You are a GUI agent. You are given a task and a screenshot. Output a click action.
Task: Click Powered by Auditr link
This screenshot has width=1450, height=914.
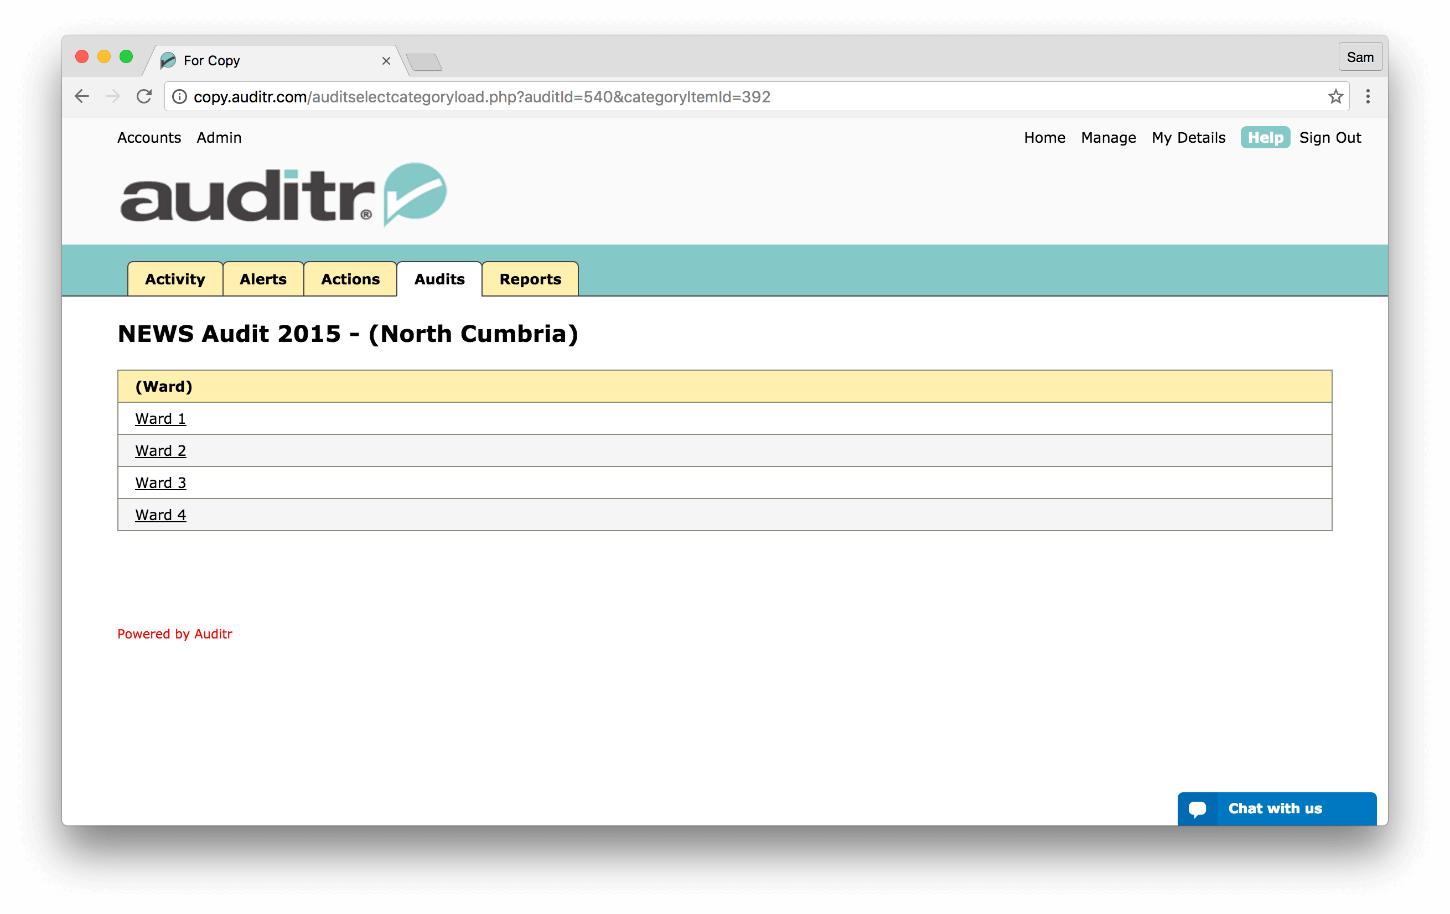pyautogui.click(x=175, y=634)
